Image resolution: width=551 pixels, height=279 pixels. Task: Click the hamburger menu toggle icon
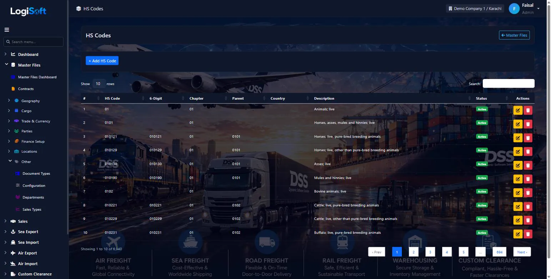click(7, 30)
